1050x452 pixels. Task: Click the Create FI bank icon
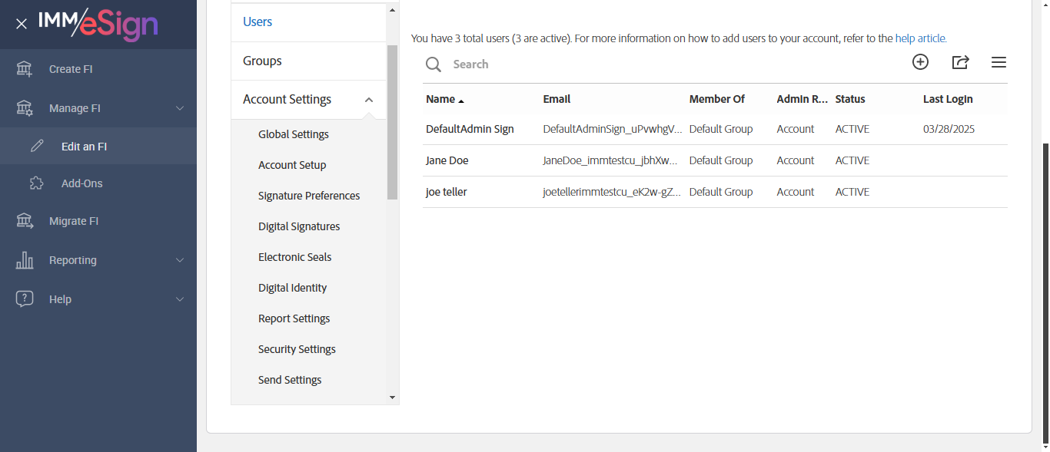point(25,69)
